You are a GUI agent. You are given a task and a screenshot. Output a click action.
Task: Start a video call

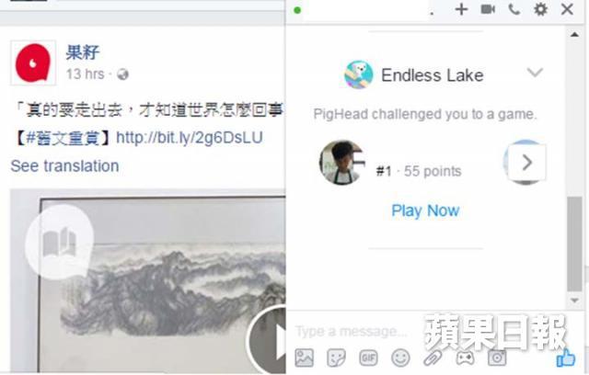point(488,9)
